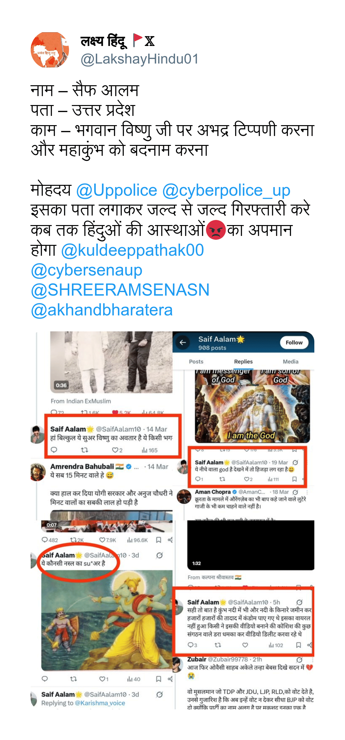Like the 14 Mar Saif Aalam reply
Image resolution: width=345 pixels, height=740 pixels.
117,450
